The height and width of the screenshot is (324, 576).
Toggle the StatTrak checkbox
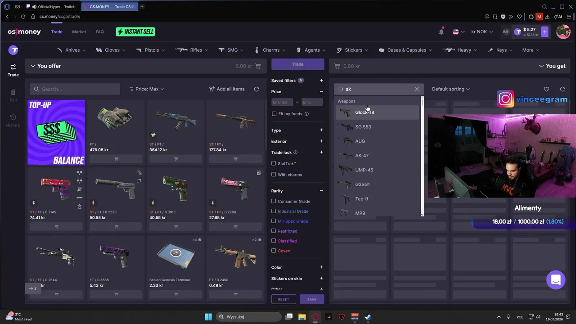pos(274,164)
